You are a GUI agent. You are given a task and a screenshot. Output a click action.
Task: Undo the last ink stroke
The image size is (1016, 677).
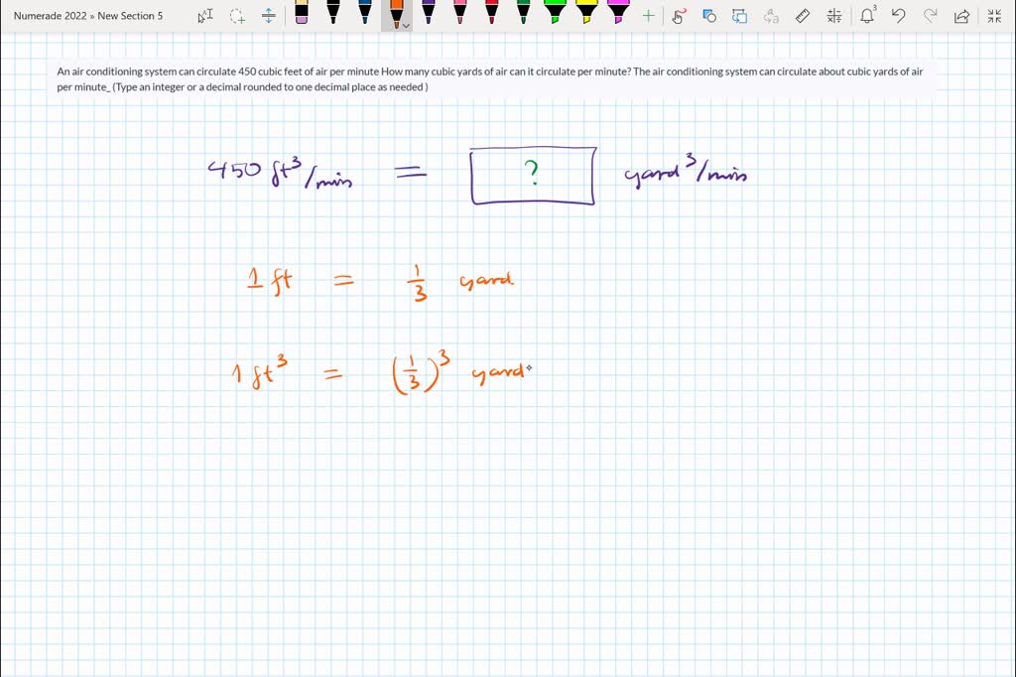pyautogui.click(x=898, y=16)
